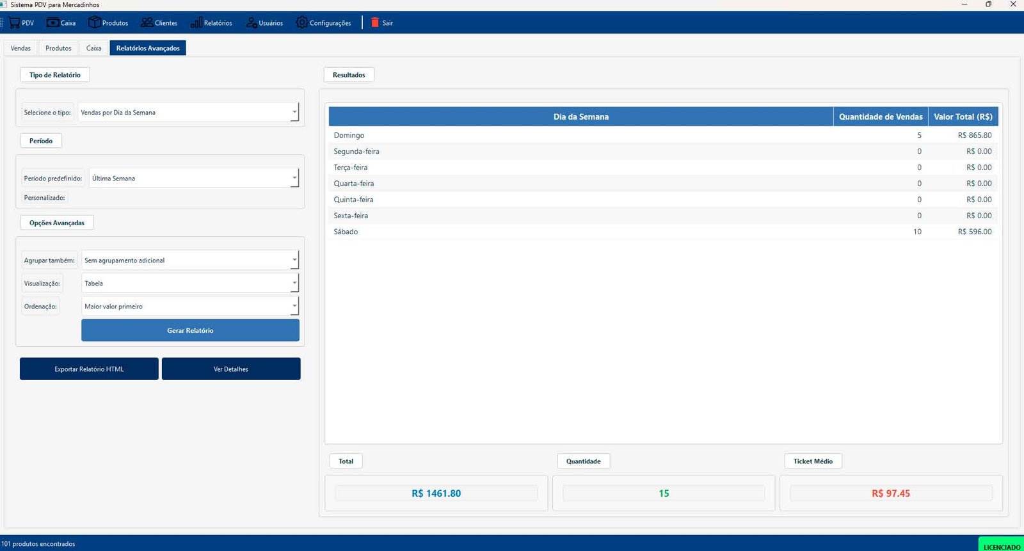The height and width of the screenshot is (551, 1024).
Task: Click the quantity field showing 15
Action: tap(664, 493)
